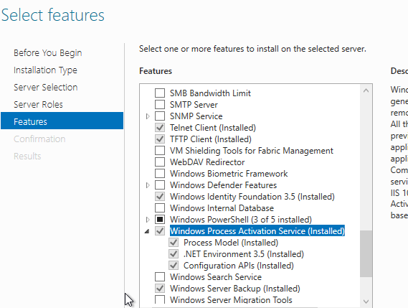Switch to the Server Roles step
The width and height of the screenshot is (408, 308).
pos(38,105)
